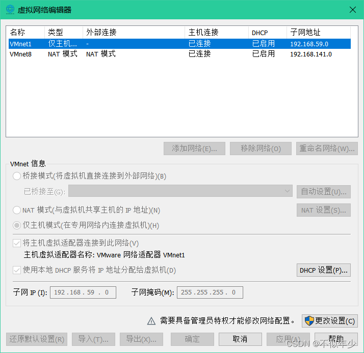Viewport: 364px width, 353px height.
Task: Select NAT 模式 radio button
Action: (17, 210)
